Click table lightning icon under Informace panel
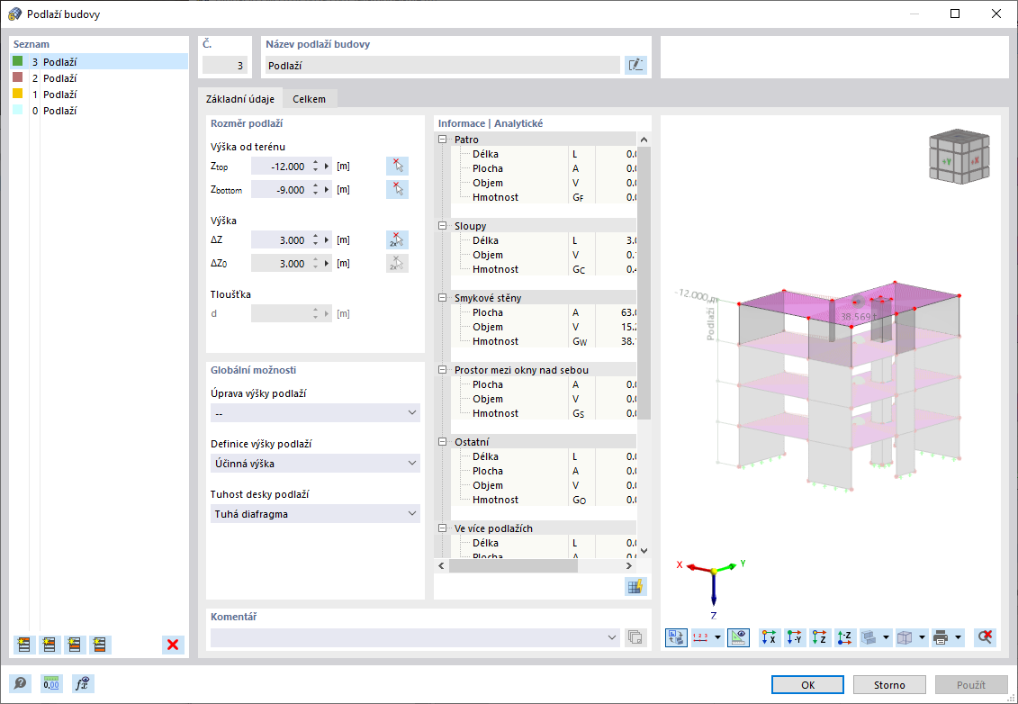Image resolution: width=1018 pixels, height=704 pixels. 635,586
